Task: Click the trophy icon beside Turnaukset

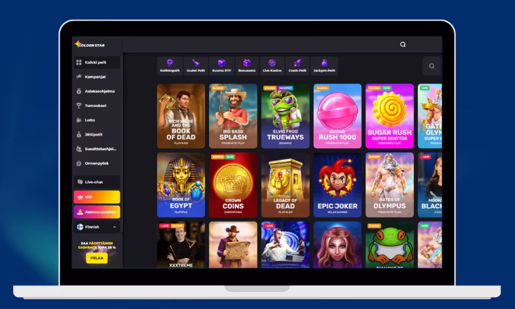Action: pos(79,105)
